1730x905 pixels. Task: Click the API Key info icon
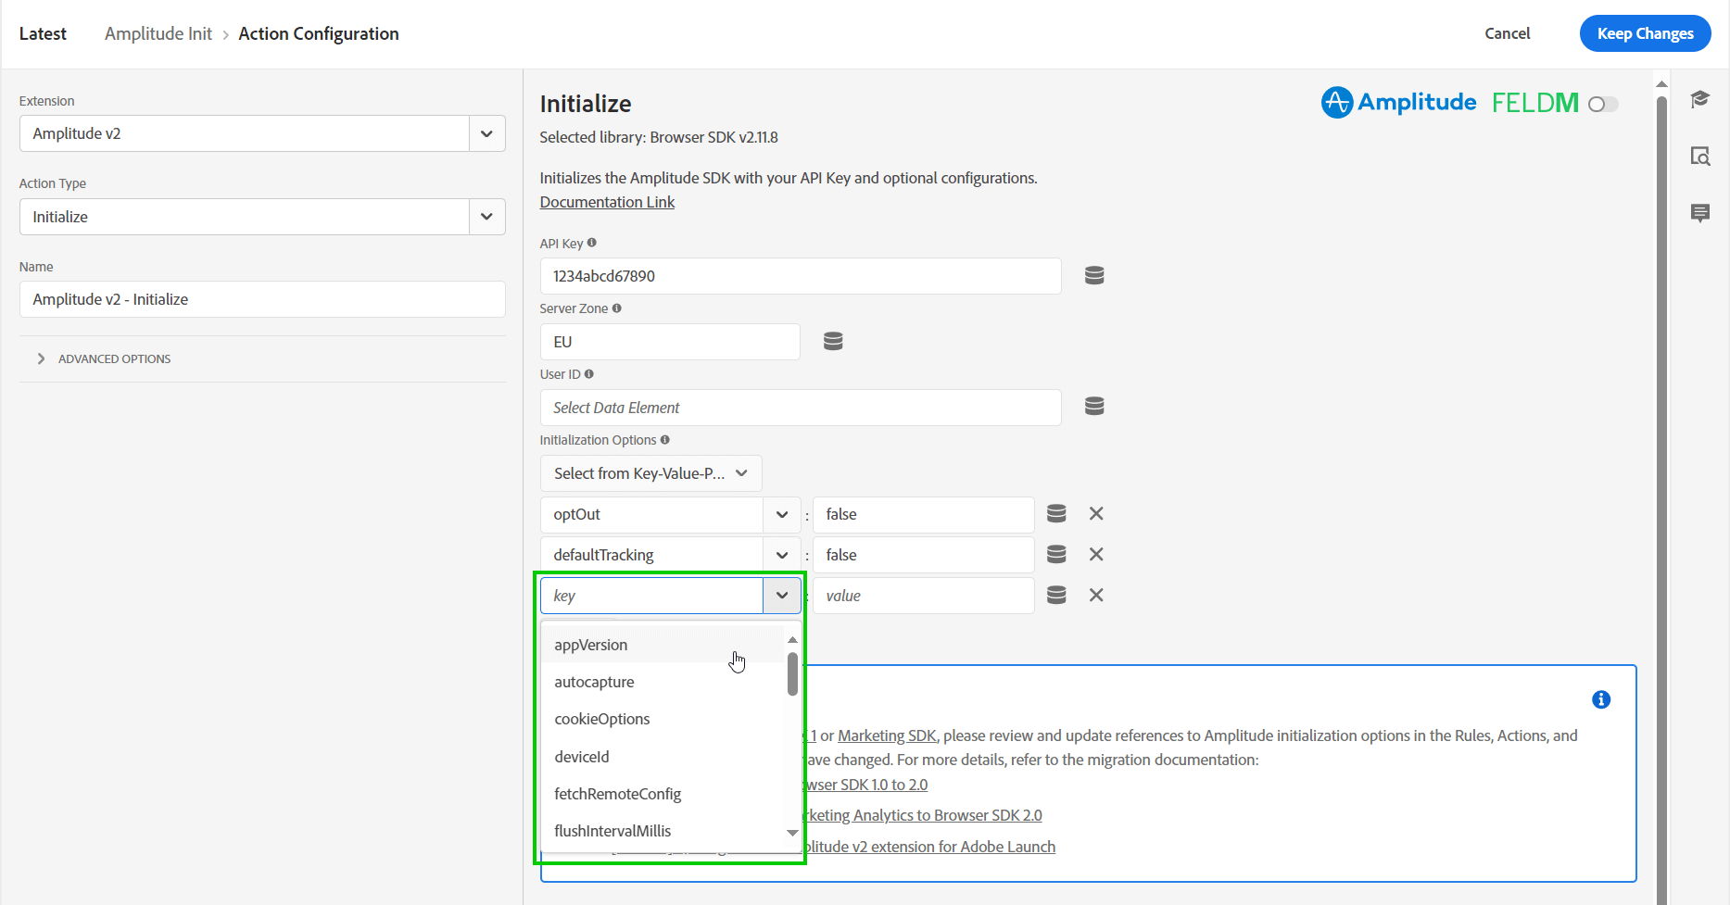592,243
